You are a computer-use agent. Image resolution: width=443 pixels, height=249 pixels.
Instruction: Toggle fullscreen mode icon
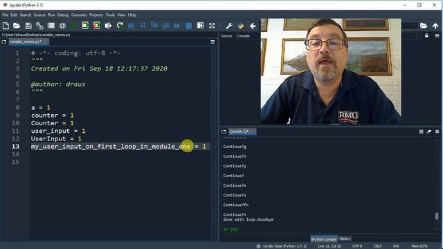coord(212,26)
